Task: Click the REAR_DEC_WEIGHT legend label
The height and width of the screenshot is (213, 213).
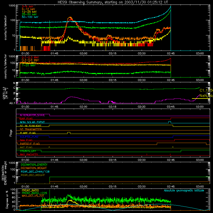Action: point(33,175)
